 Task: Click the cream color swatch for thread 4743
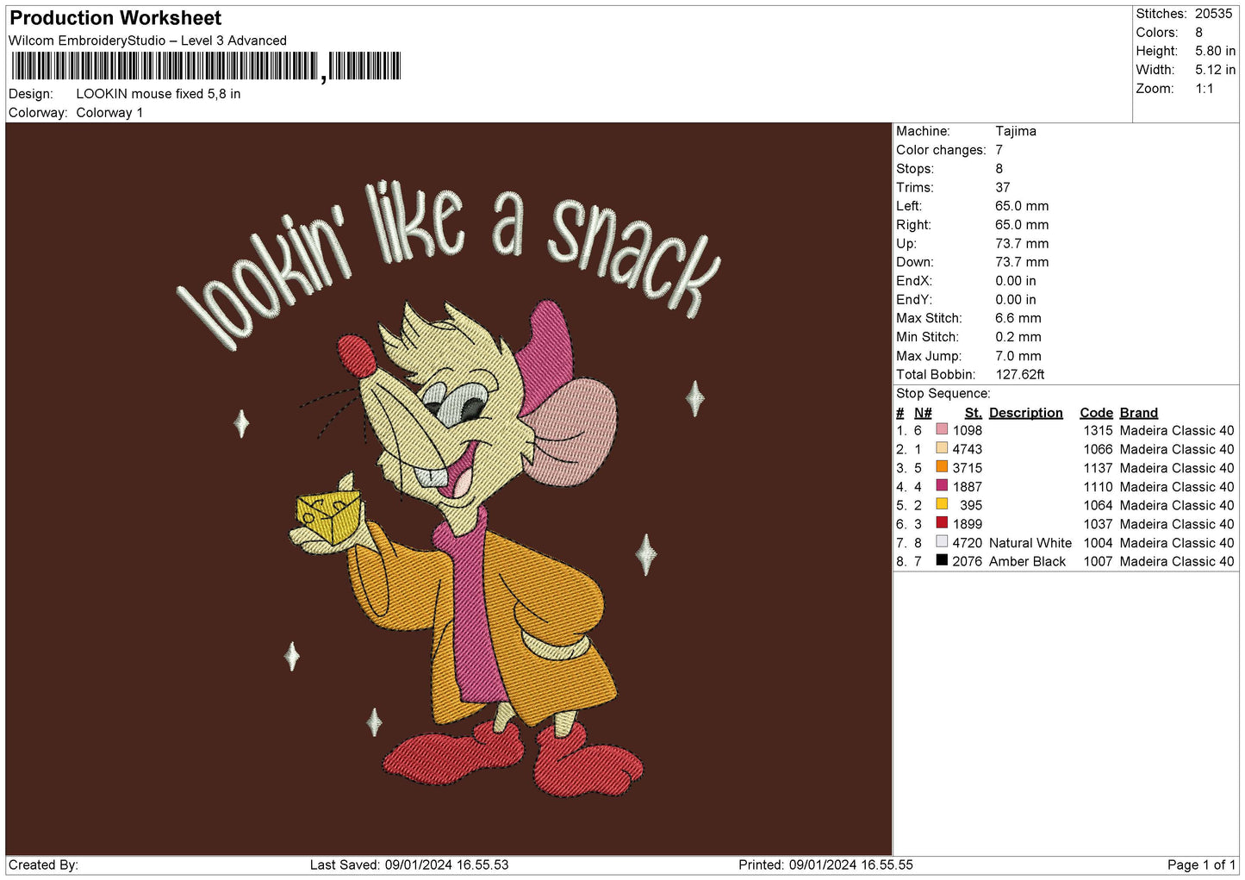point(942,448)
